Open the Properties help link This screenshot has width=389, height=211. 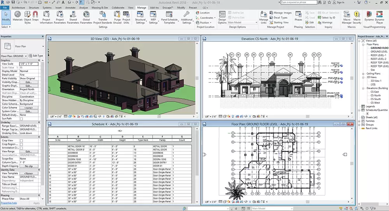click(9, 203)
